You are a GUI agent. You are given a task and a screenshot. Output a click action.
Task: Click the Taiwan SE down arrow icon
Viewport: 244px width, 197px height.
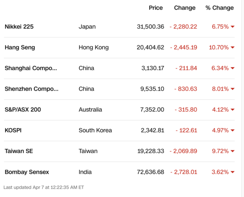(233, 152)
